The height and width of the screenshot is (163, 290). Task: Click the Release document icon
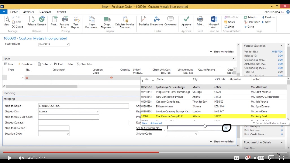click(32, 21)
